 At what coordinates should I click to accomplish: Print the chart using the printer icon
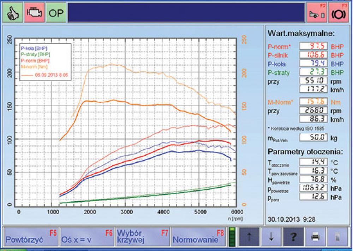click(x=315, y=237)
